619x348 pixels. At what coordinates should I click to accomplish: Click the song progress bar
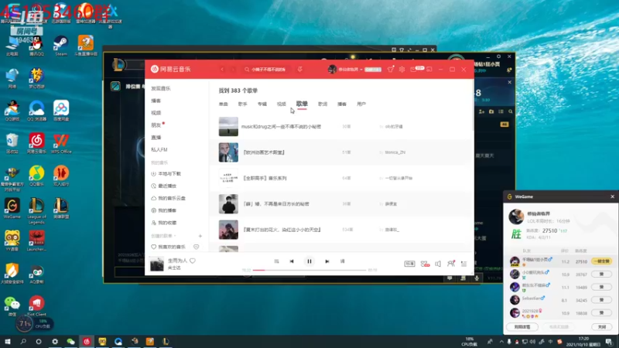(309, 270)
